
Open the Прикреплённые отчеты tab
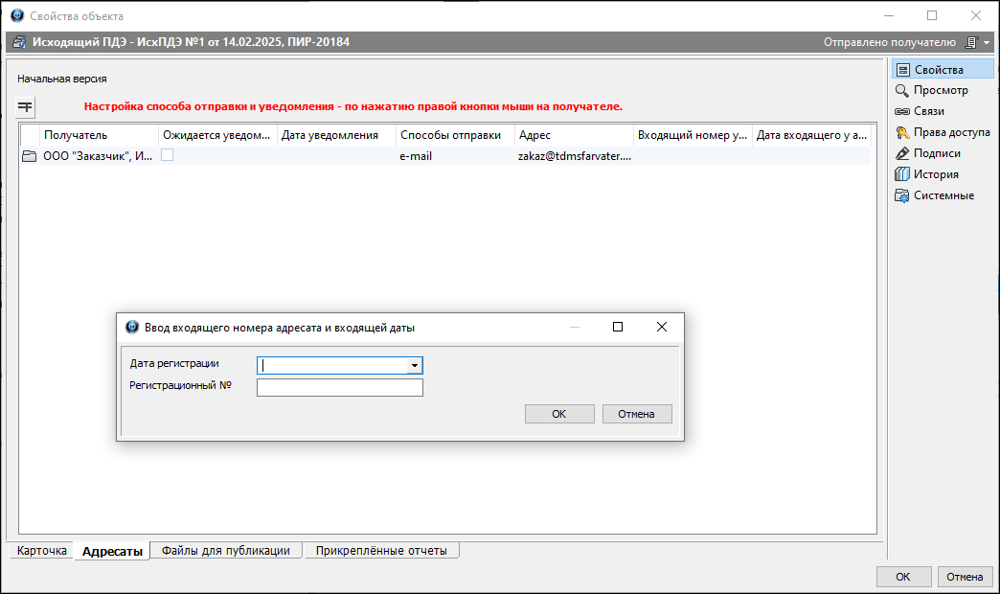(x=382, y=551)
